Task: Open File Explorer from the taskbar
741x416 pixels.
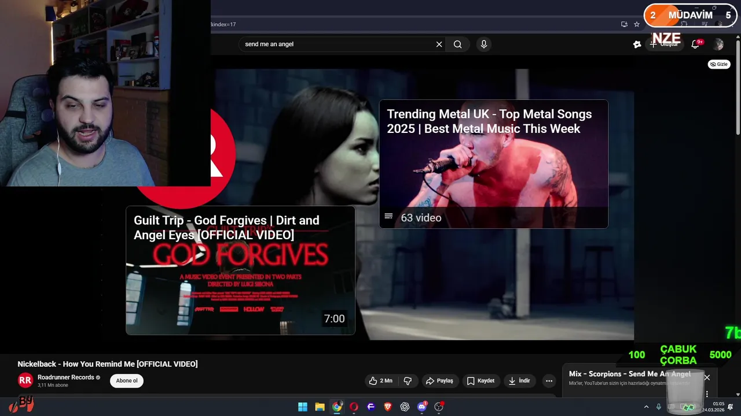Action: [320, 407]
